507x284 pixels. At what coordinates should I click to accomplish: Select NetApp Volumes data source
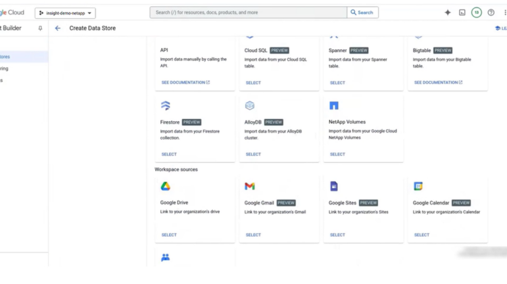[337, 154]
